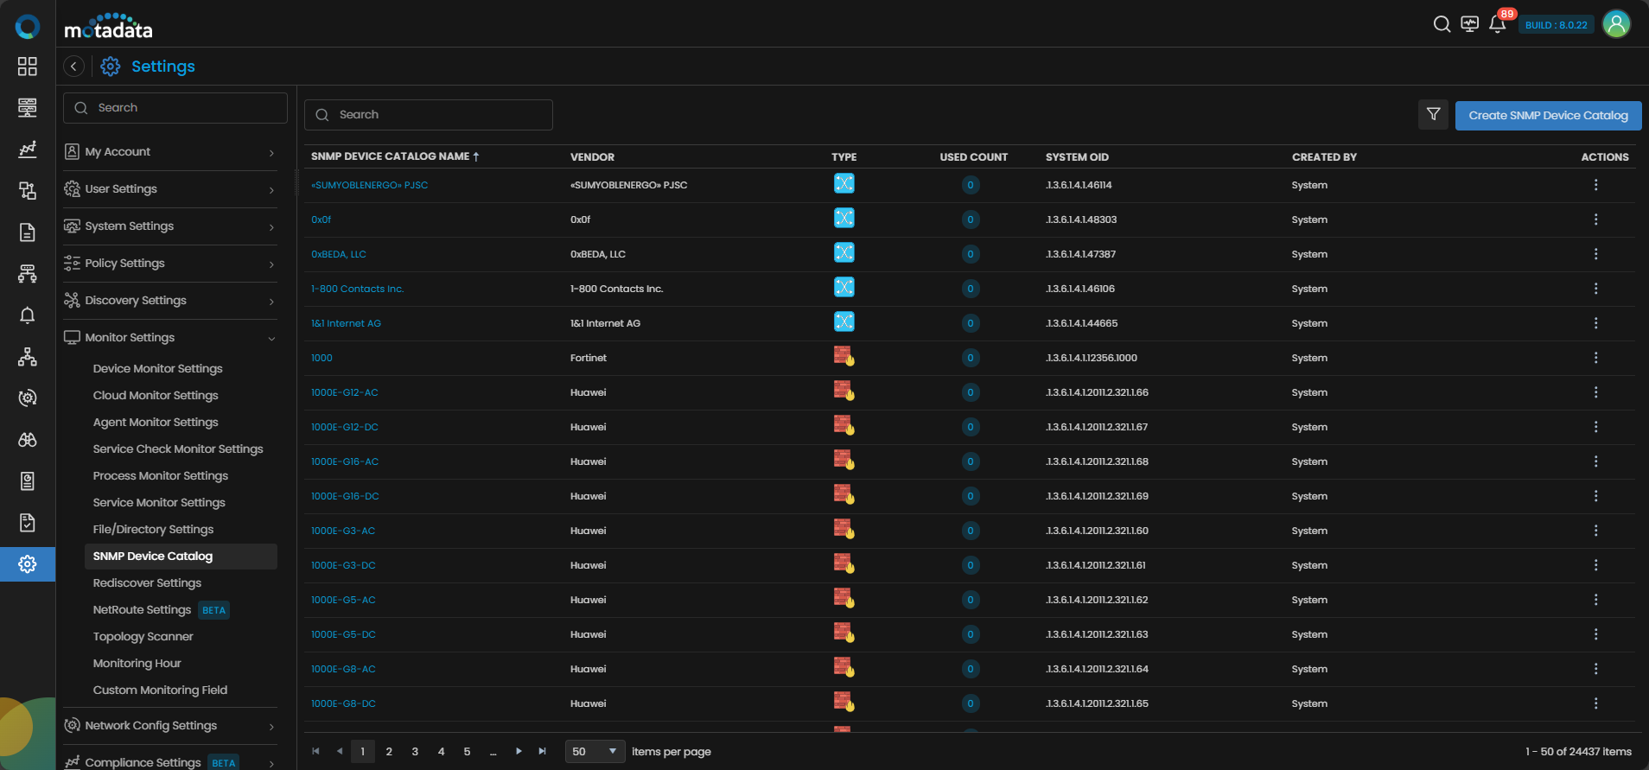Open the items per page dropdown
This screenshot has width=1649, height=770.
[595, 751]
